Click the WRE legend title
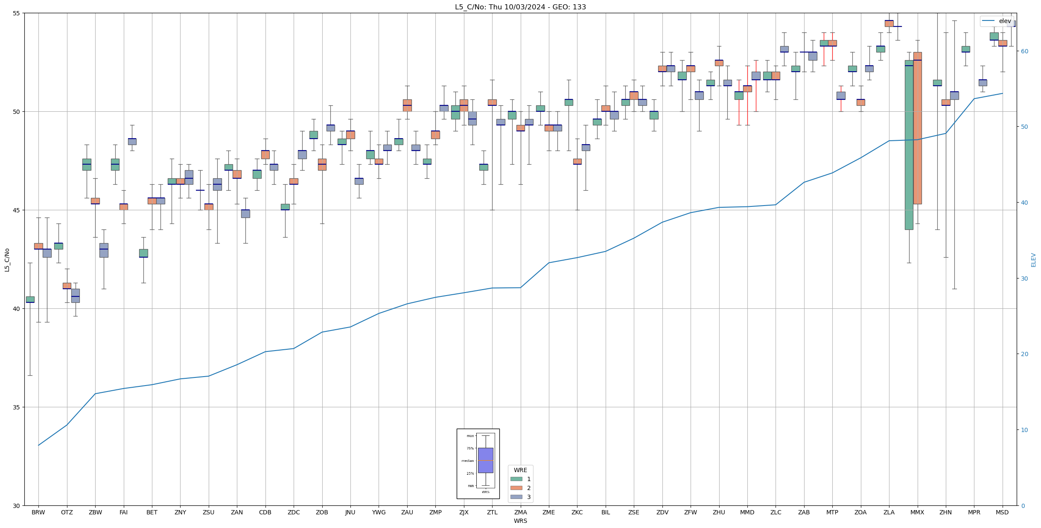 (520, 470)
